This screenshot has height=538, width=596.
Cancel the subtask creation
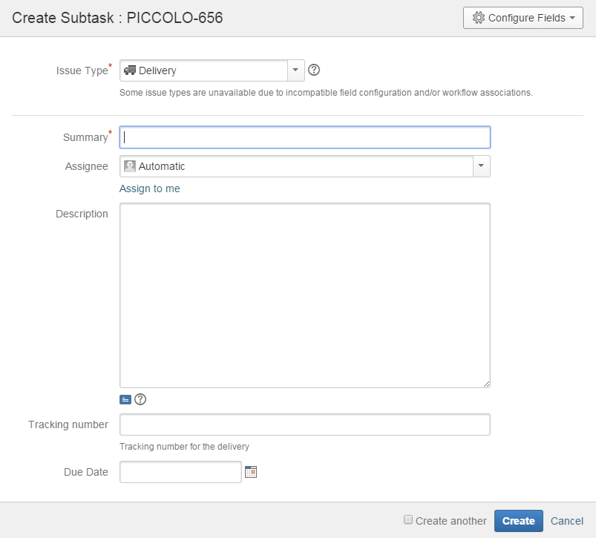[566, 521]
